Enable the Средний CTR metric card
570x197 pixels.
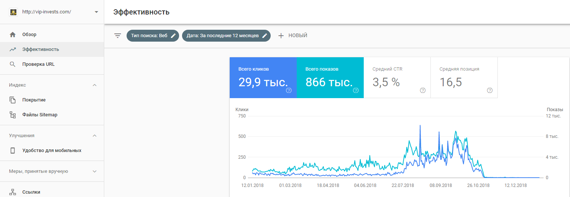[x=397, y=77]
